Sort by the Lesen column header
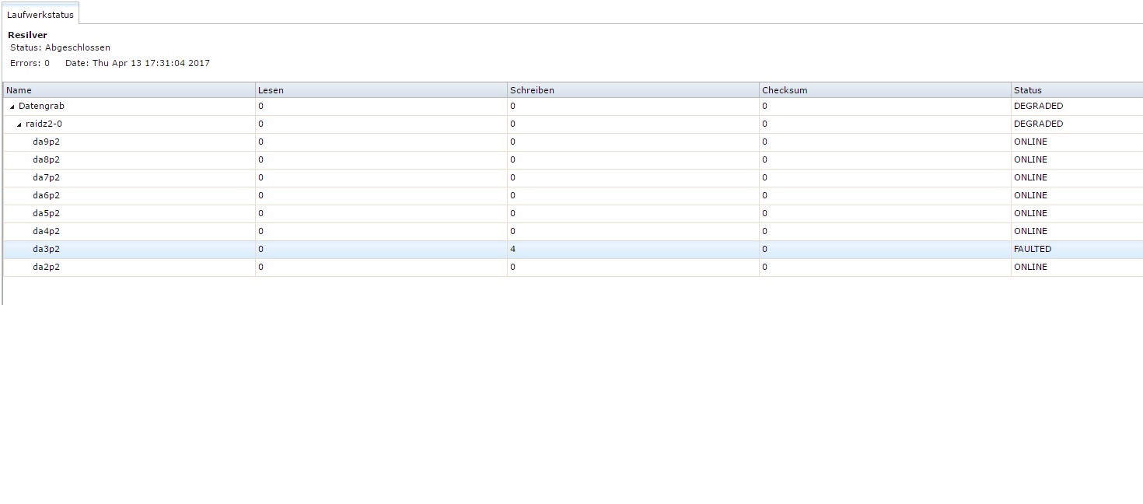This screenshot has width=1143, height=504. (x=381, y=90)
